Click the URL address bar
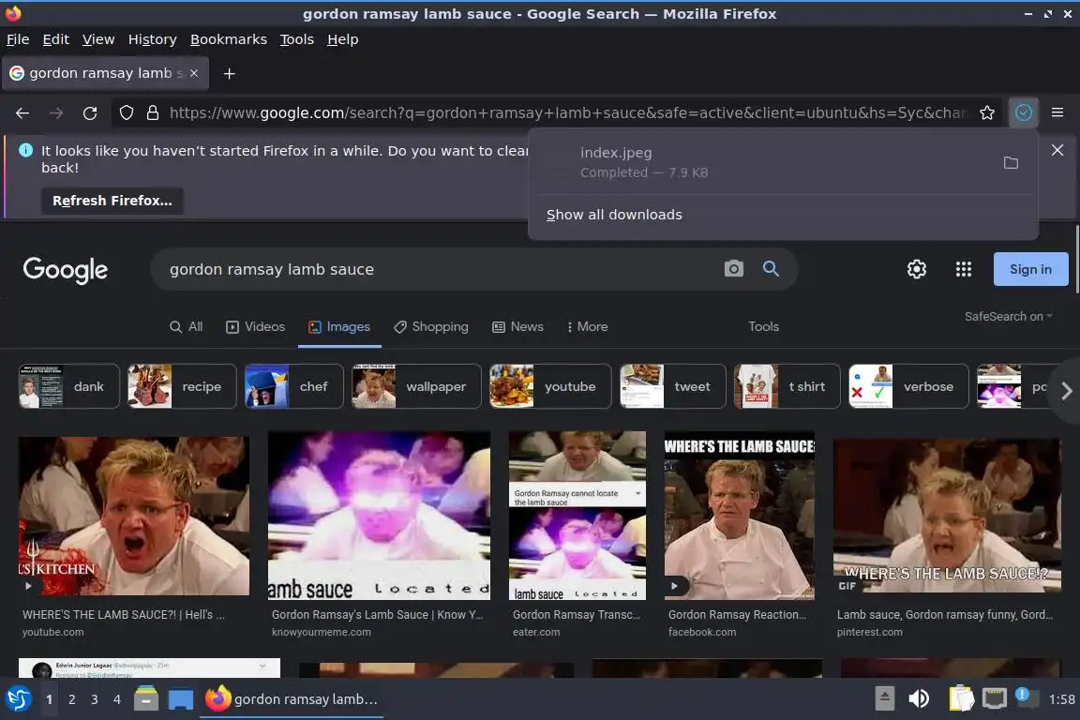The height and width of the screenshot is (720, 1080). [569, 113]
